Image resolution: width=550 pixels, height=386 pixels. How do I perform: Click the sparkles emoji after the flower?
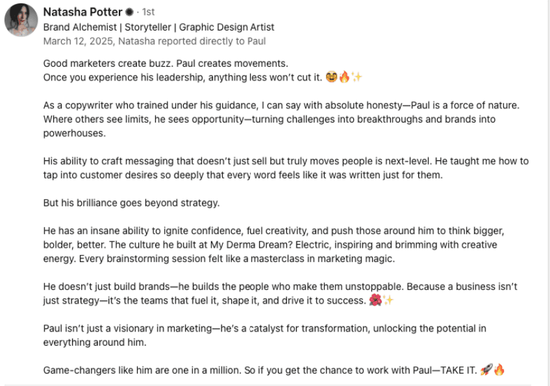coord(388,300)
